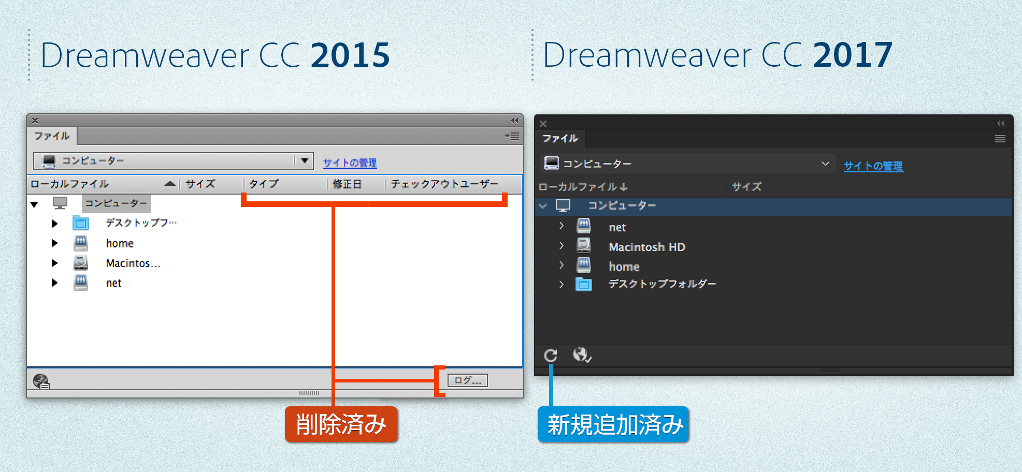Image resolution: width=1022 pixels, height=472 pixels.
Task: Open the サイトの管理 link in 2017 panel
Action: coord(873,166)
